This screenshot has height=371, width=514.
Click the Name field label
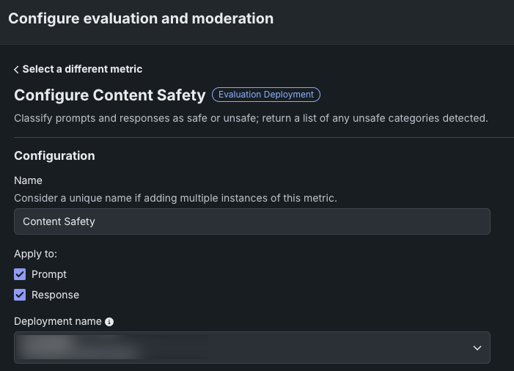point(28,180)
